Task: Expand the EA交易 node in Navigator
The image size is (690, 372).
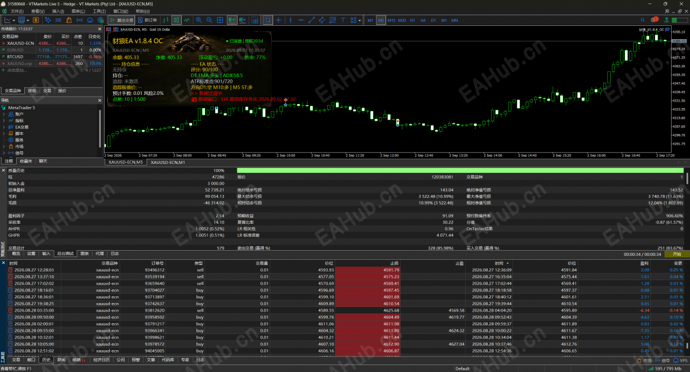Action: pos(3,126)
